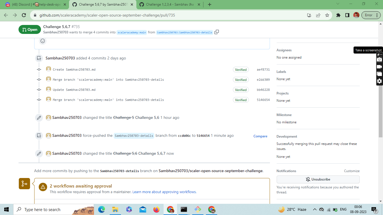Open the capture extension settings gear
This screenshot has height=215, width=383.
(379, 81)
